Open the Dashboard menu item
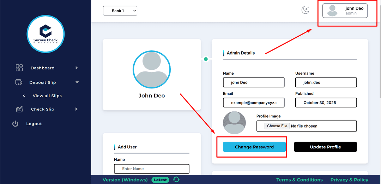 point(43,68)
